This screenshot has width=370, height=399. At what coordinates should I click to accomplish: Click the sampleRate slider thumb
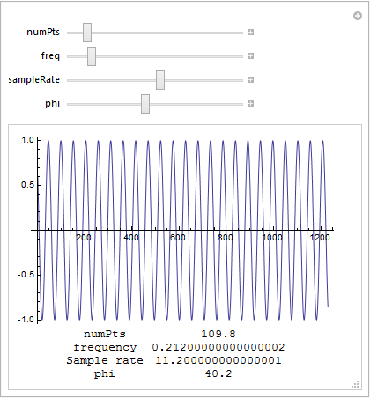coord(160,80)
